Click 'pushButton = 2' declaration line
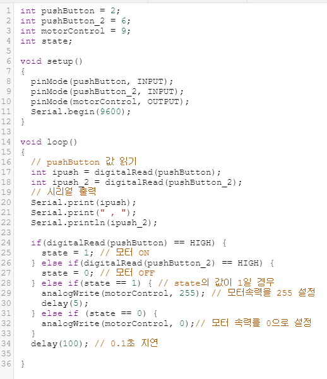This screenshot has width=327, height=379. [x=70, y=11]
